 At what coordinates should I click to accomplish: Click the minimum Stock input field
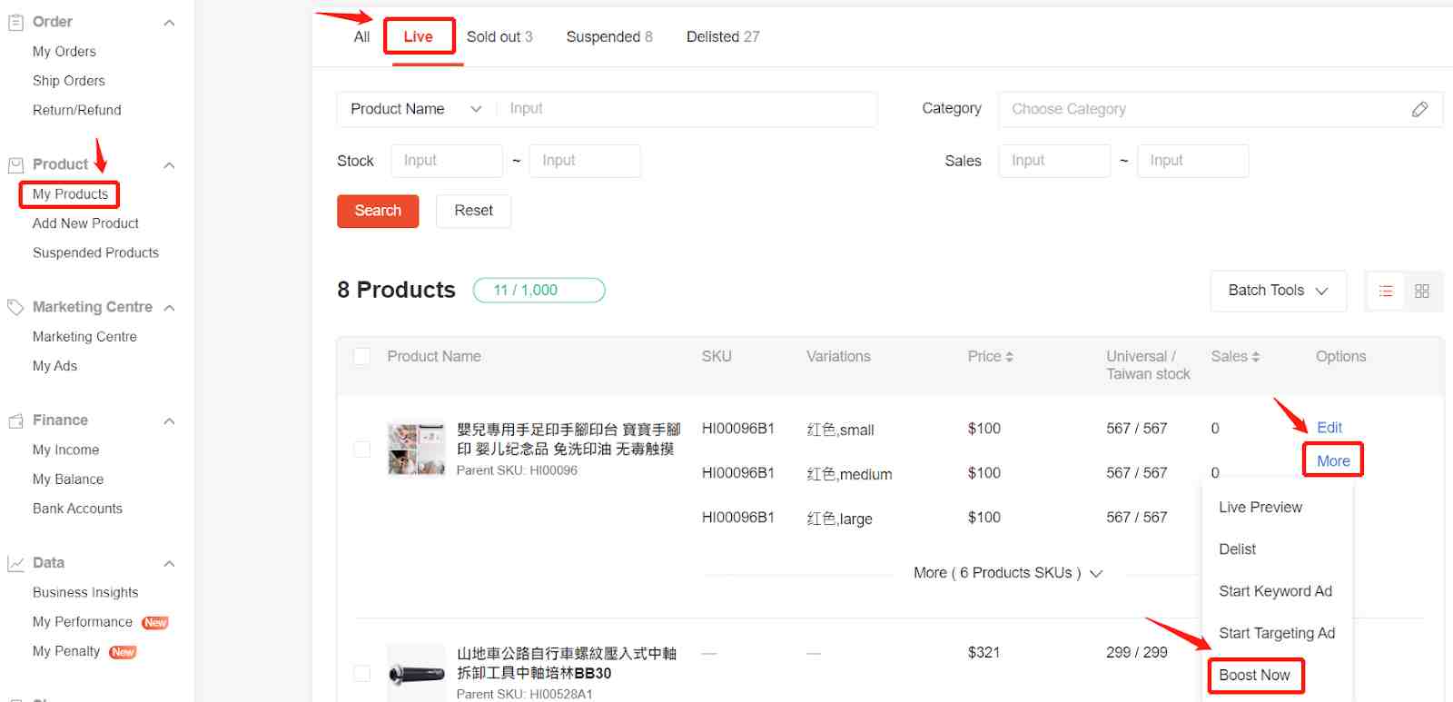(x=446, y=161)
